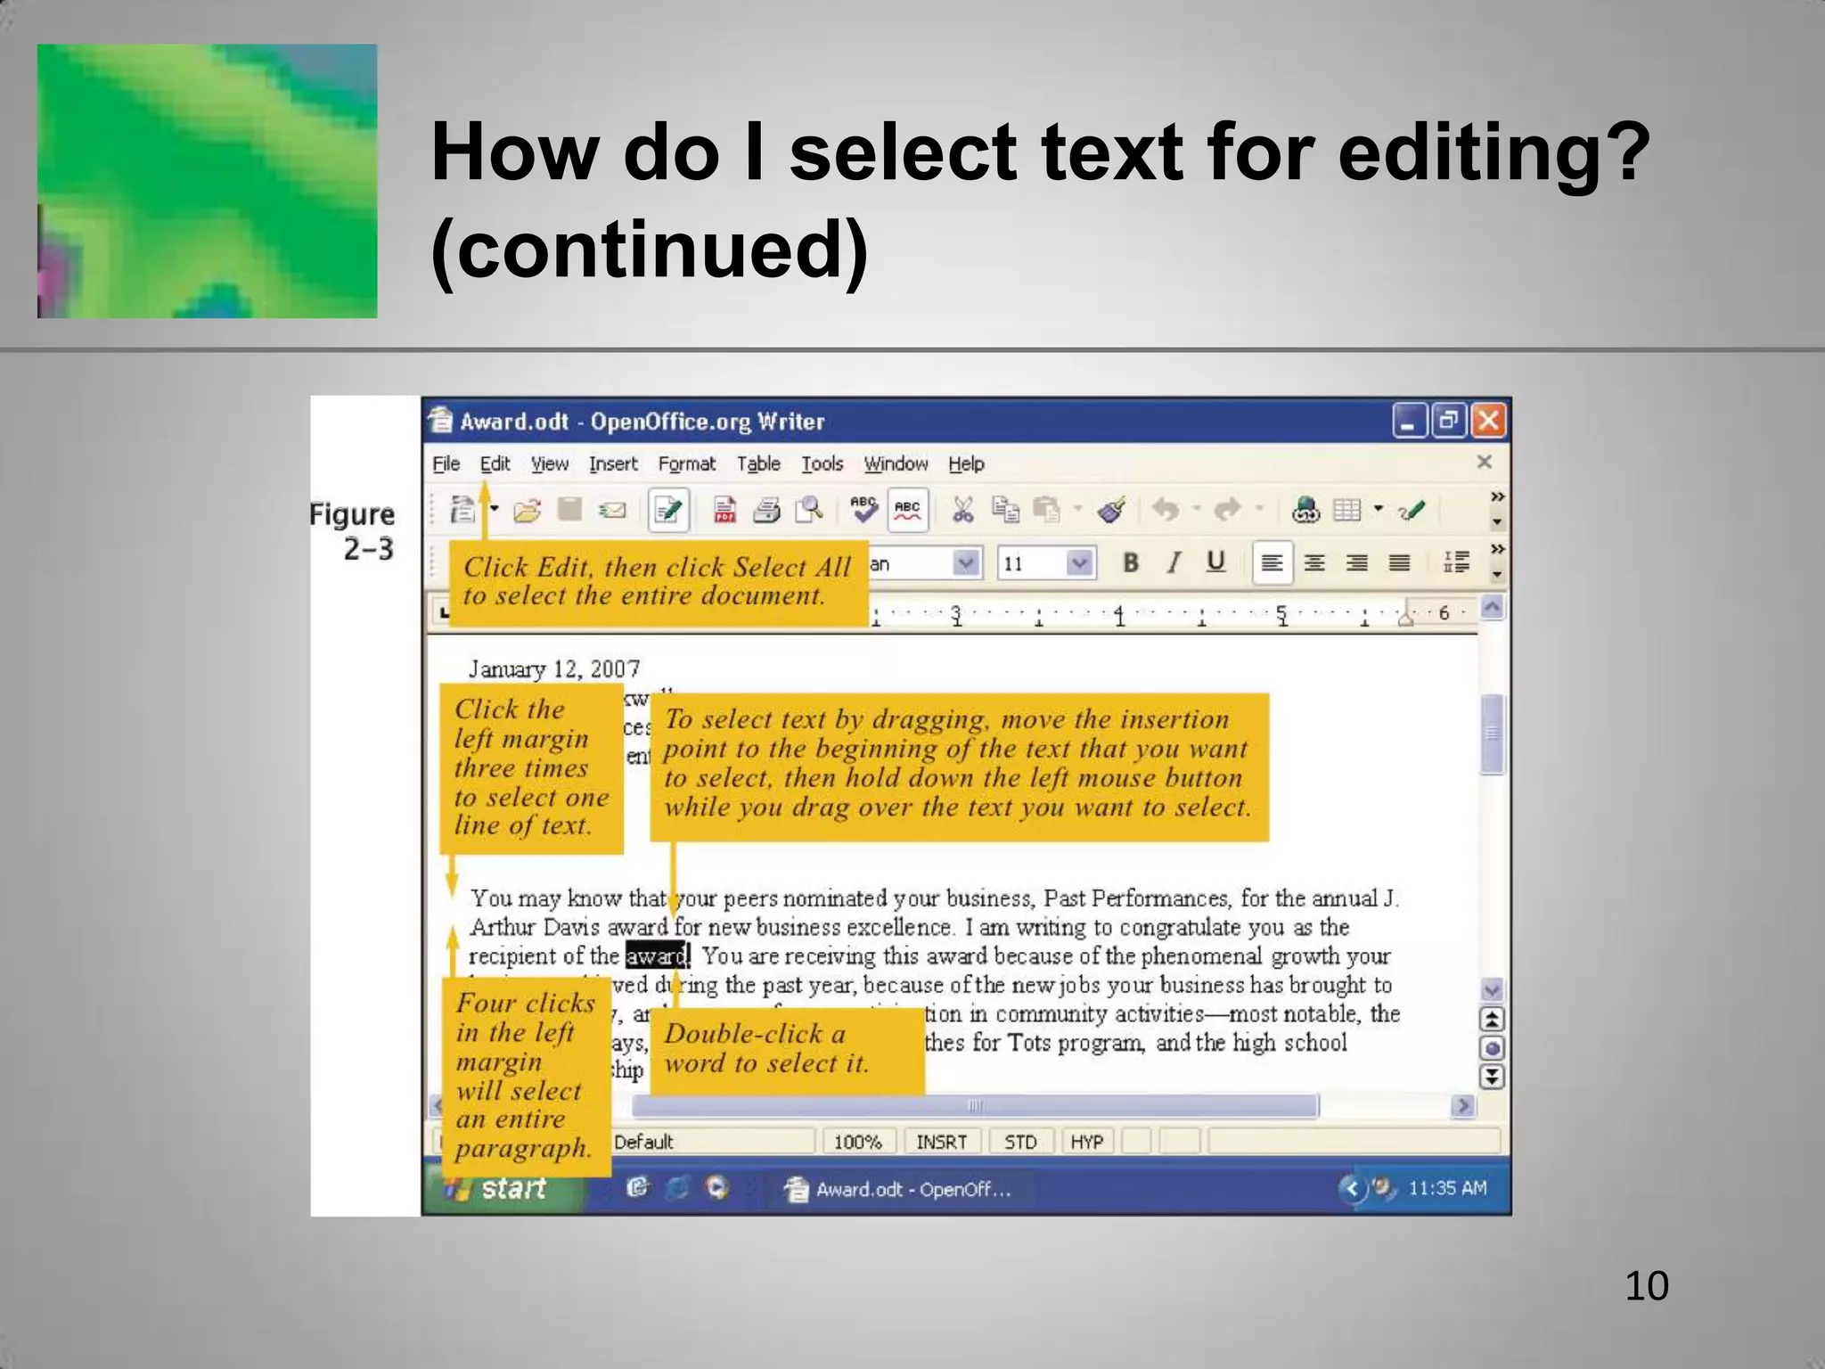The width and height of the screenshot is (1825, 1369).
Task: Click the Document as E-mail icon
Action: tap(611, 511)
